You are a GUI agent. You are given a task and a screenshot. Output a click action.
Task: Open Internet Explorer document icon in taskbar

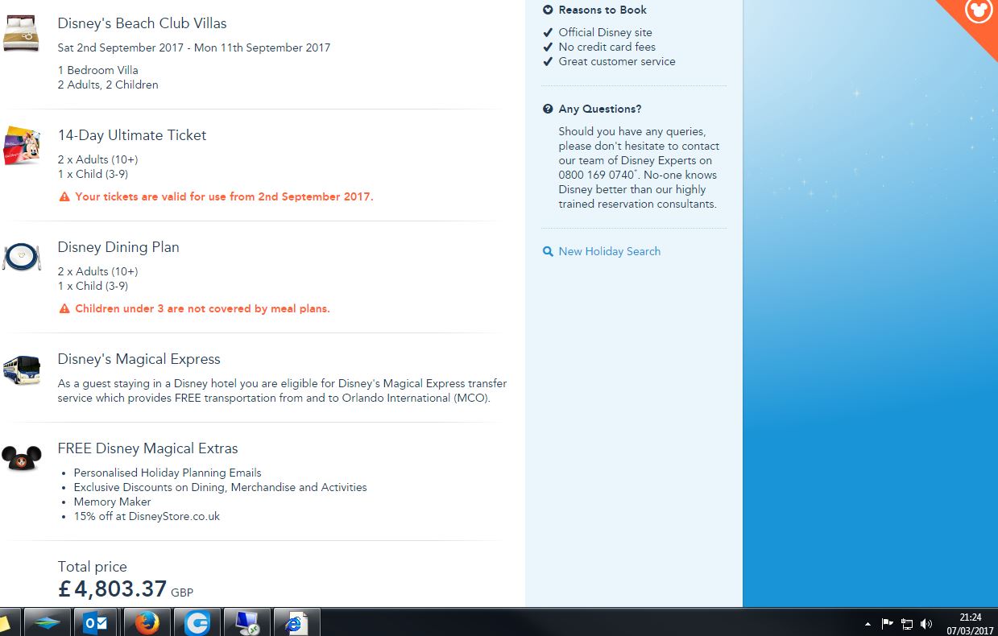[296, 622]
